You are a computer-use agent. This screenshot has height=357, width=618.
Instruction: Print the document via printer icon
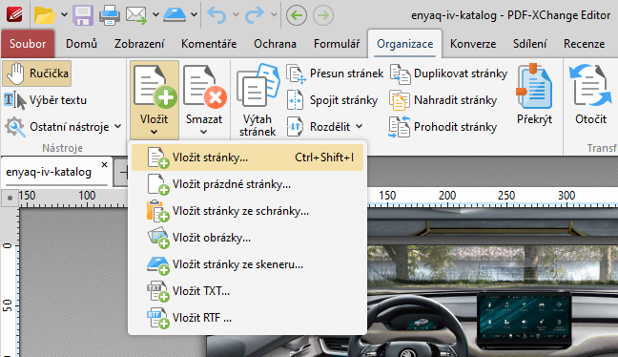pyautogui.click(x=109, y=15)
